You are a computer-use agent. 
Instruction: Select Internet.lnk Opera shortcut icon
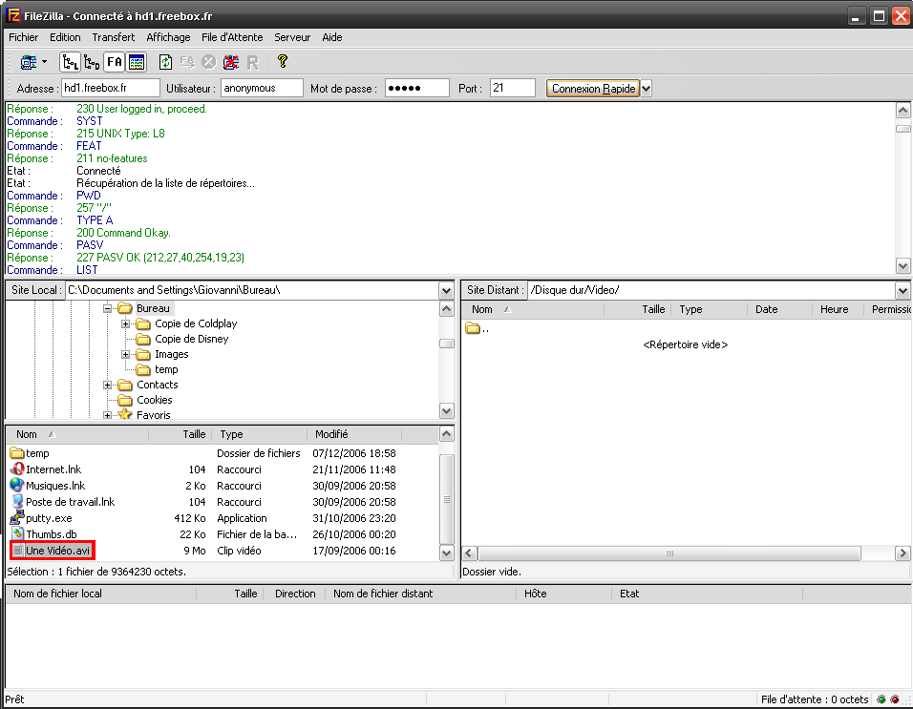coord(17,469)
